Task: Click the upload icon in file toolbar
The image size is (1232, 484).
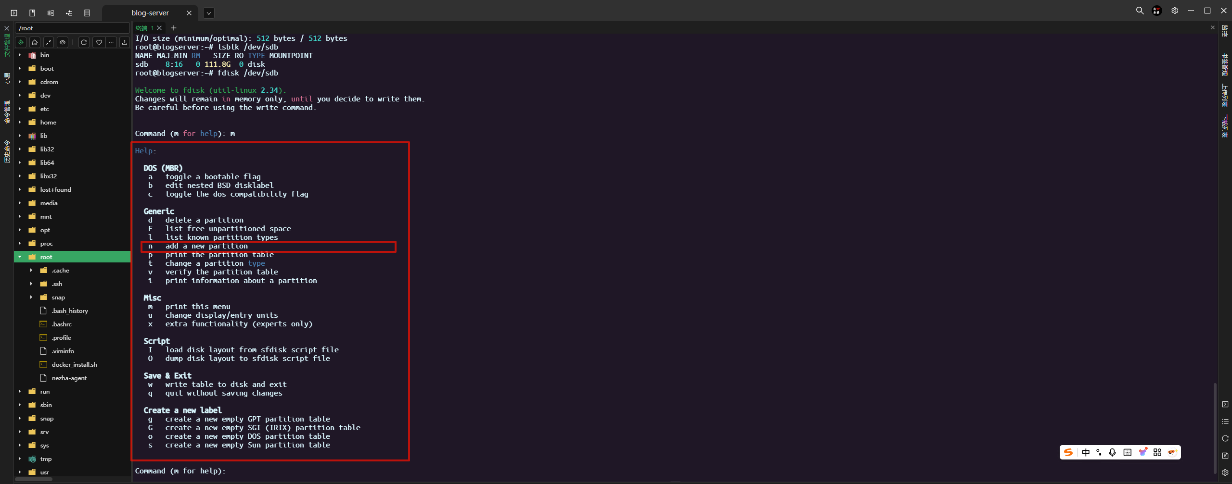Action: tap(125, 42)
